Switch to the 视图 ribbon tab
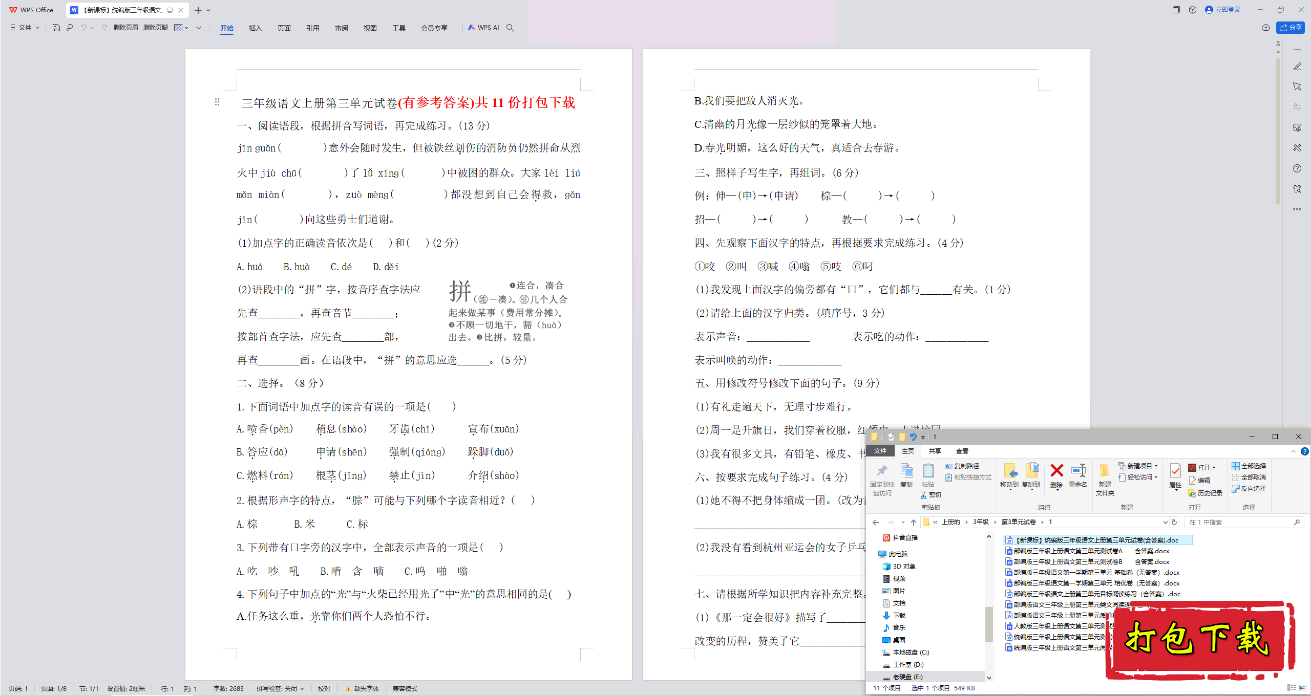 [x=370, y=28]
